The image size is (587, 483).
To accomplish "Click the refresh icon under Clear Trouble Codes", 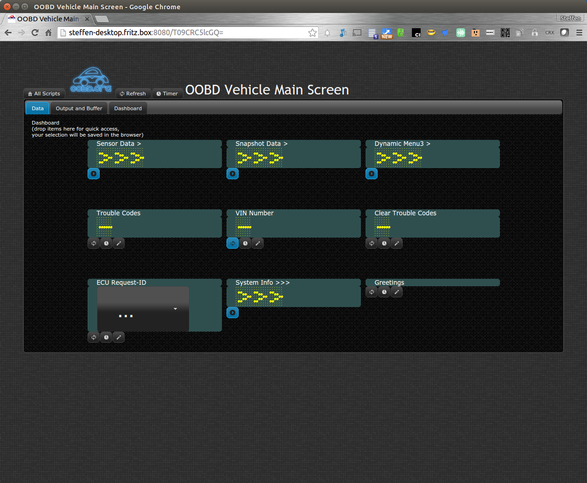I will click(372, 243).
